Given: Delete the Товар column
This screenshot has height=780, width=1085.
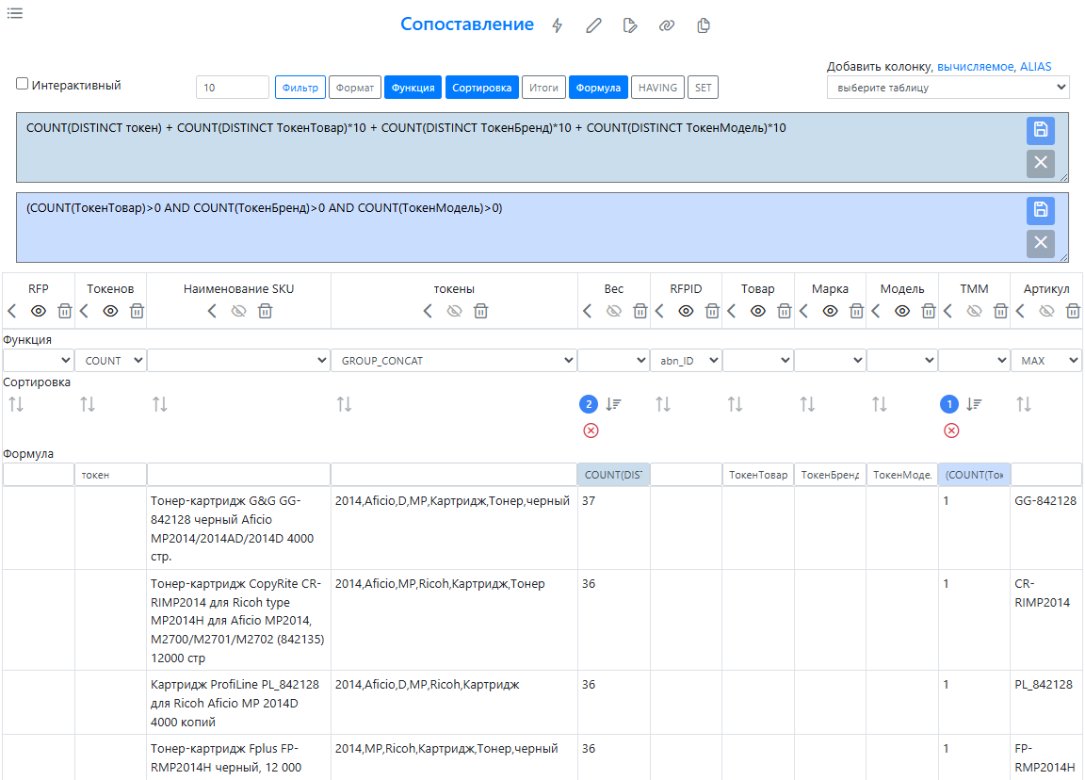Looking at the screenshot, I should [x=784, y=312].
